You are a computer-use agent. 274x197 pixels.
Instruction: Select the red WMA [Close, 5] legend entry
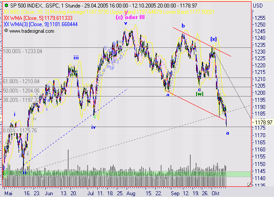[x=38, y=18]
